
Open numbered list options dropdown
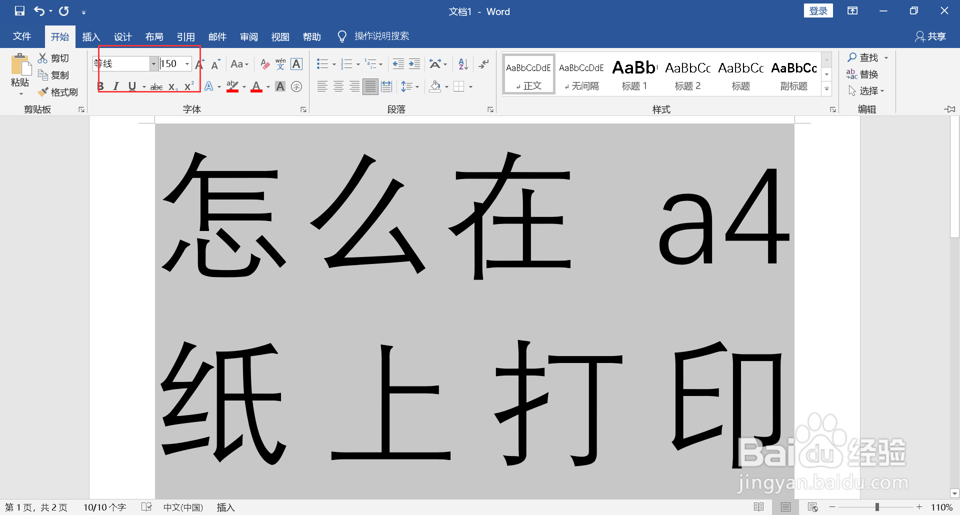coord(358,64)
